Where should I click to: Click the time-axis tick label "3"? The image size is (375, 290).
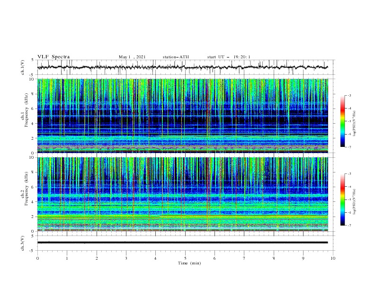coord(126,258)
